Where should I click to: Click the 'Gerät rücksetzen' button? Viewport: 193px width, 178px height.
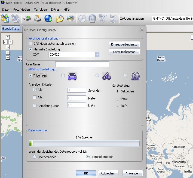click(124, 52)
